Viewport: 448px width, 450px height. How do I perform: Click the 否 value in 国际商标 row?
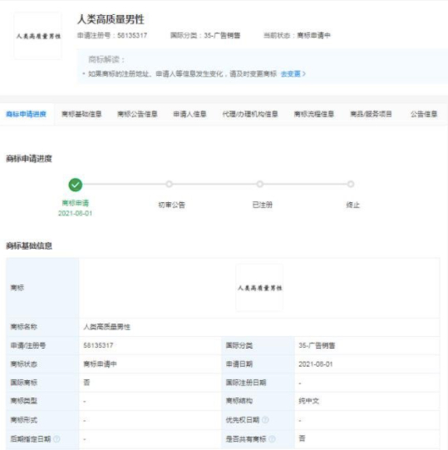coord(86,383)
